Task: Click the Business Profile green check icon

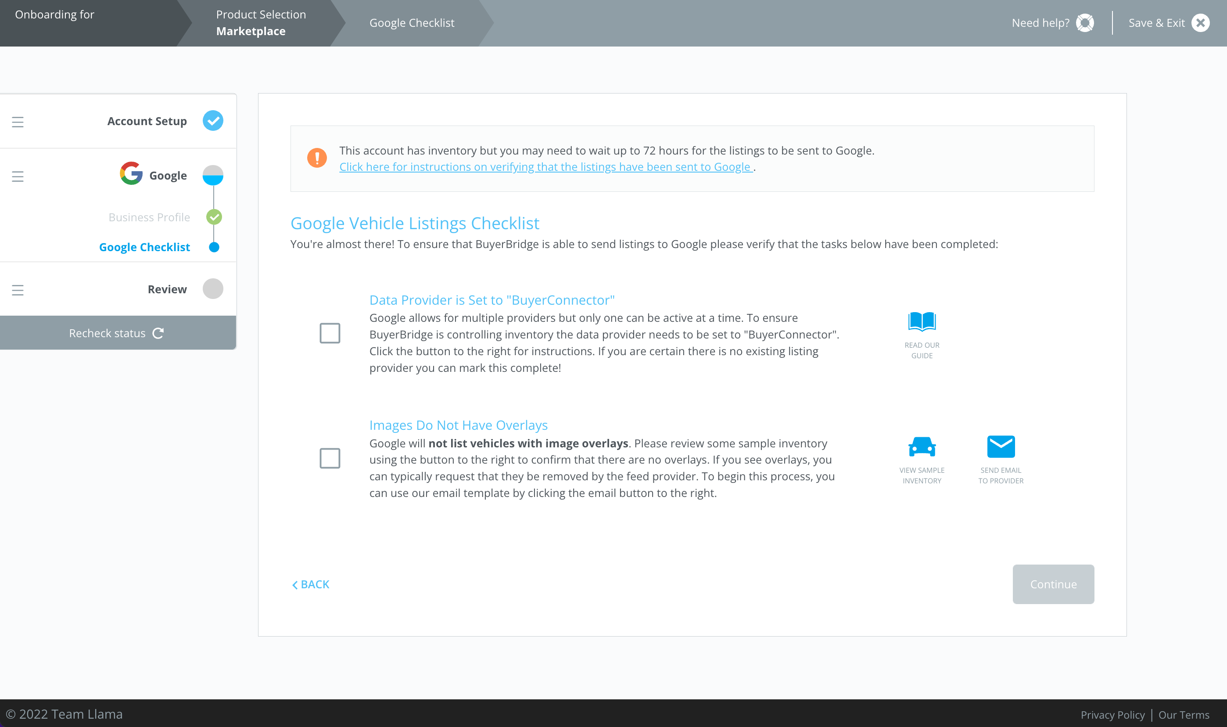Action: [214, 216]
